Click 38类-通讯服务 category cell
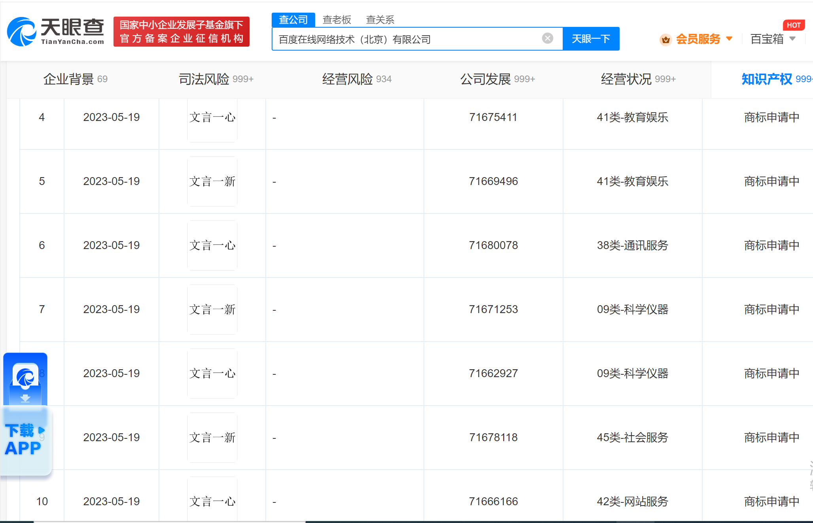 [x=632, y=245]
